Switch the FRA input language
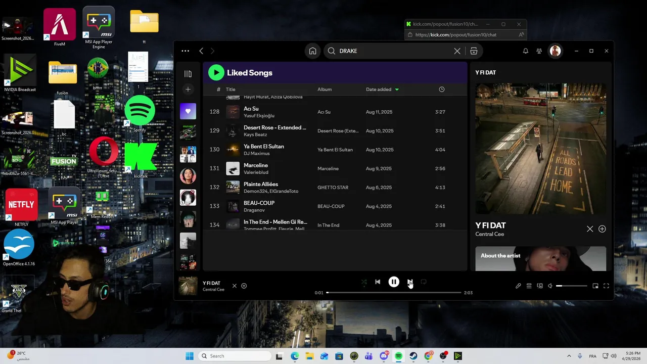Viewport: 647px width, 364px height. point(593,356)
